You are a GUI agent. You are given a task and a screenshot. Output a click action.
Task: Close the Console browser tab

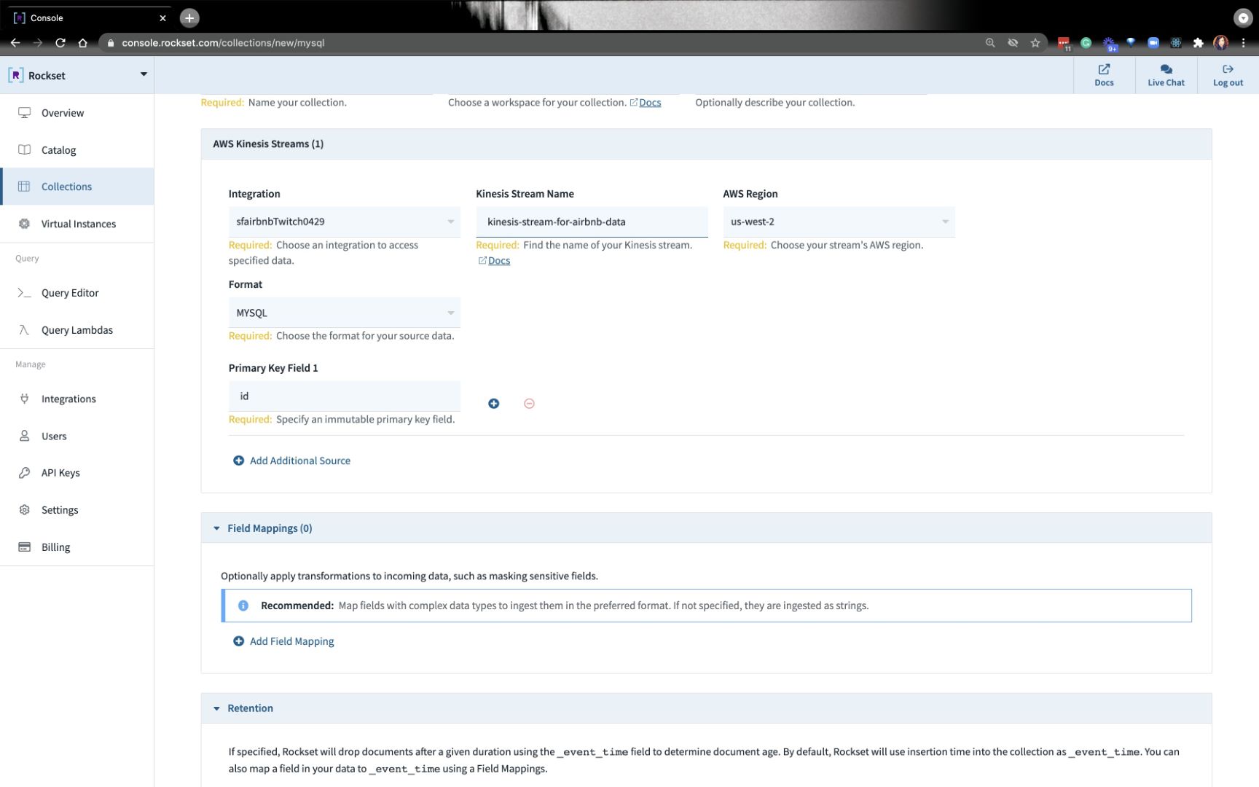pyautogui.click(x=162, y=18)
